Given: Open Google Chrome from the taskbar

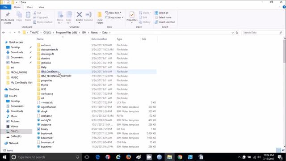Looking at the screenshot, I should [x=180, y=157].
